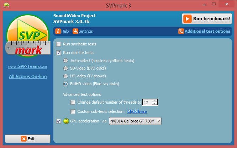Click the Advanced test options heading

pos(82,94)
